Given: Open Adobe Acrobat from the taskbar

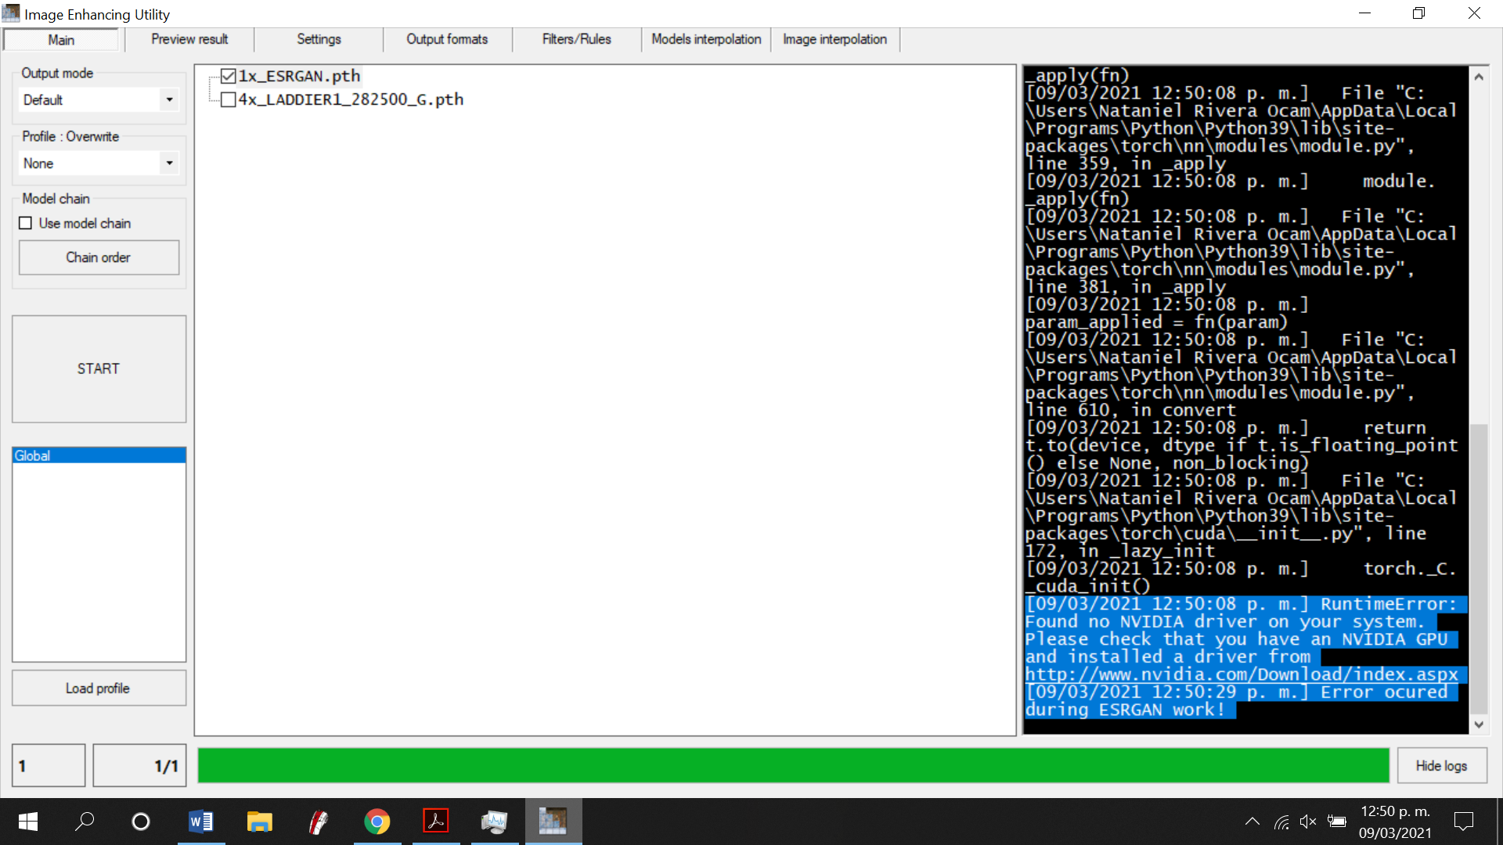Looking at the screenshot, I should tap(436, 821).
